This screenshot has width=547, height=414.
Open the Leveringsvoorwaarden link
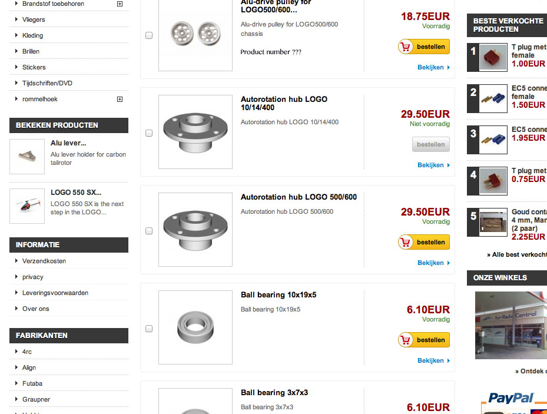56,293
